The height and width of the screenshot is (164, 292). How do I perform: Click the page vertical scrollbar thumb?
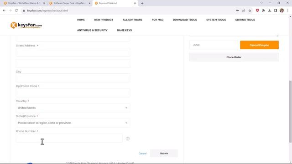coord(290,112)
